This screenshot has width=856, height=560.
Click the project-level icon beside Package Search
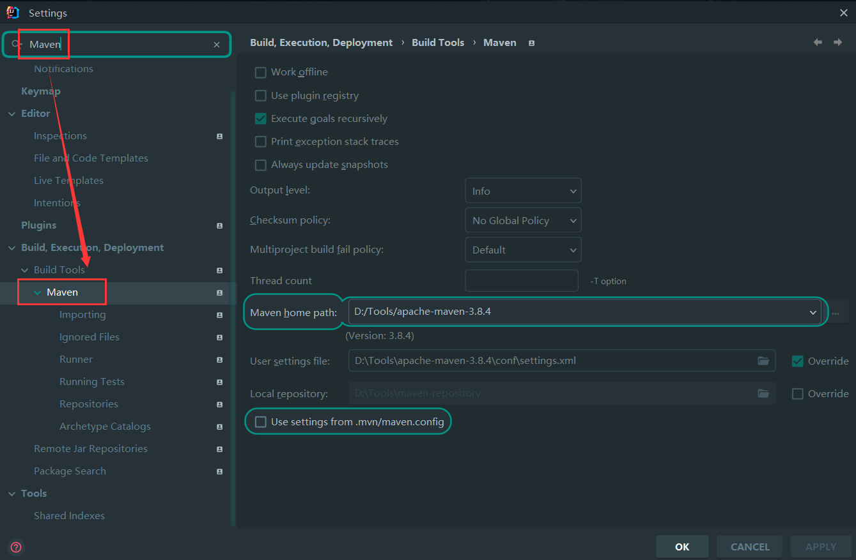[219, 471]
